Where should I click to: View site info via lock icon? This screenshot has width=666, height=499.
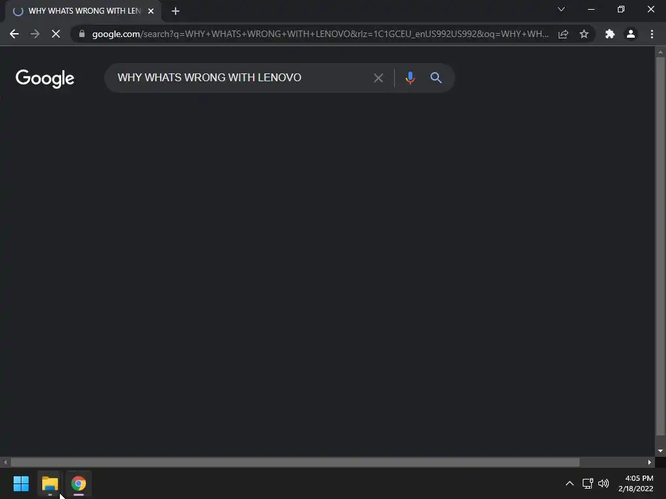(x=82, y=34)
